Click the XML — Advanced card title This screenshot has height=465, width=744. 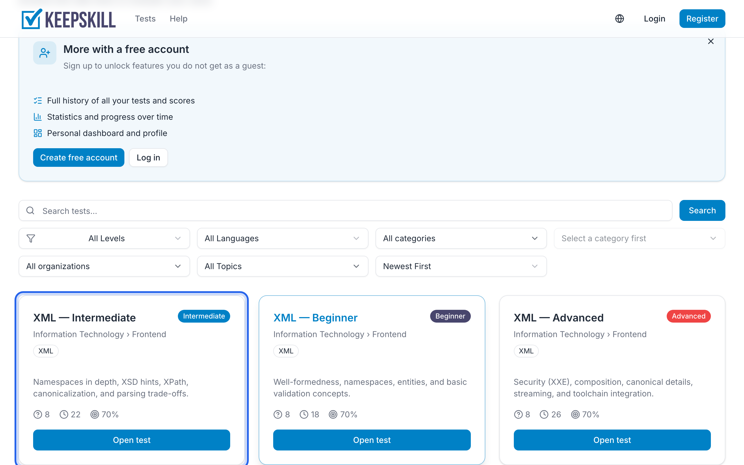tap(558, 318)
